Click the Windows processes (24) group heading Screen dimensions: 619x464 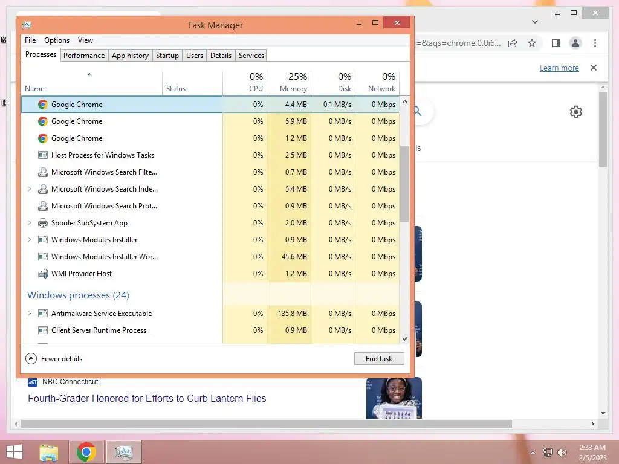click(78, 295)
